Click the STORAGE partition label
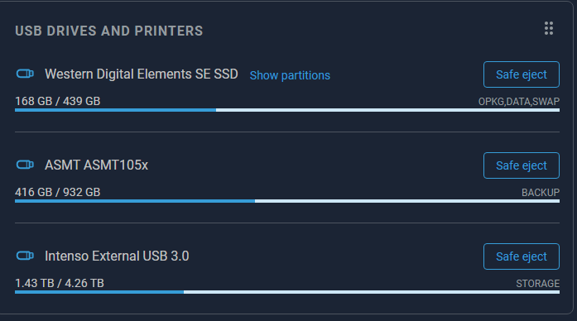The height and width of the screenshot is (321, 577). pos(537,284)
